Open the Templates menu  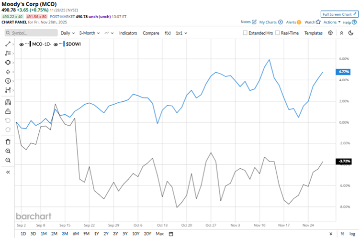314,33
